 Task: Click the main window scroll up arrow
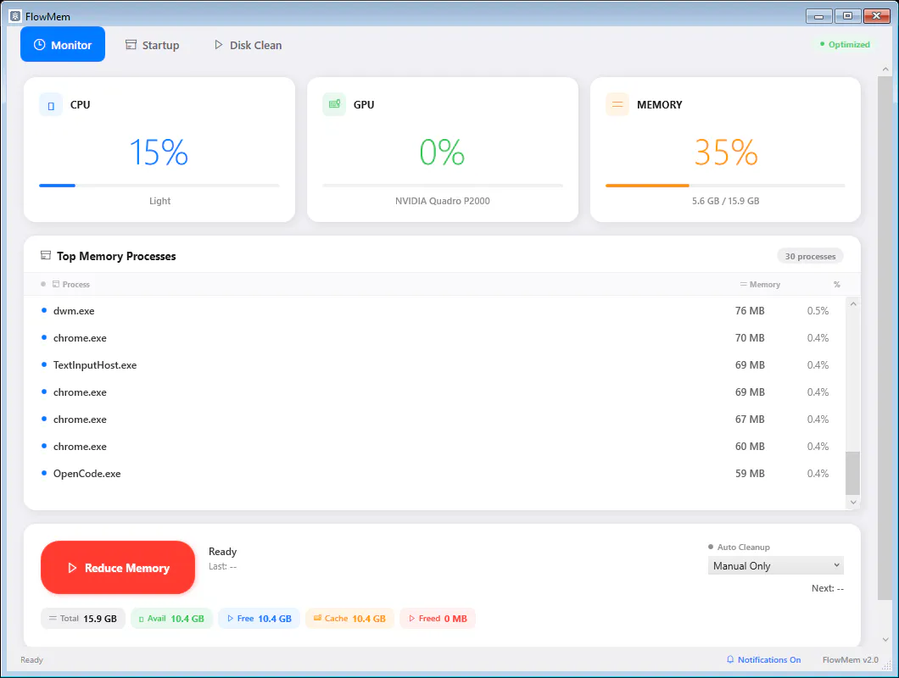click(885, 69)
